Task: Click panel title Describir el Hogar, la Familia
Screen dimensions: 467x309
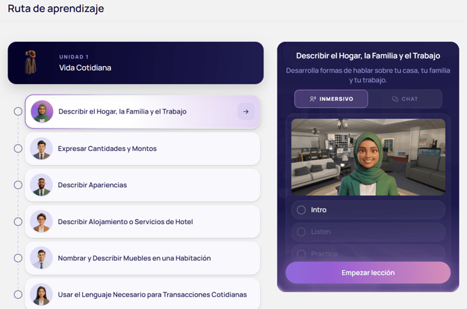Action: [368, 56]
